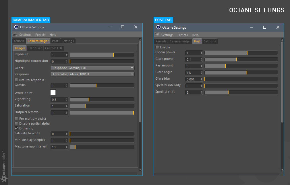The width and height of the screenshot is (290, 185).
Task: Click the Spectral shift stepper arrows
Action: click(x=201, y=92)
